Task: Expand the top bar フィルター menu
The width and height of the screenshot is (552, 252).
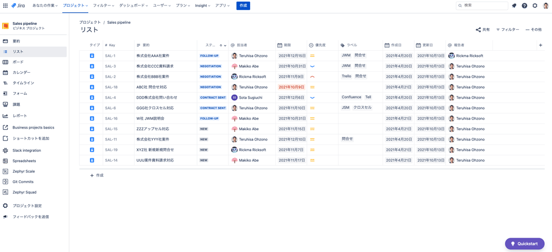Action: coord(104,6)
